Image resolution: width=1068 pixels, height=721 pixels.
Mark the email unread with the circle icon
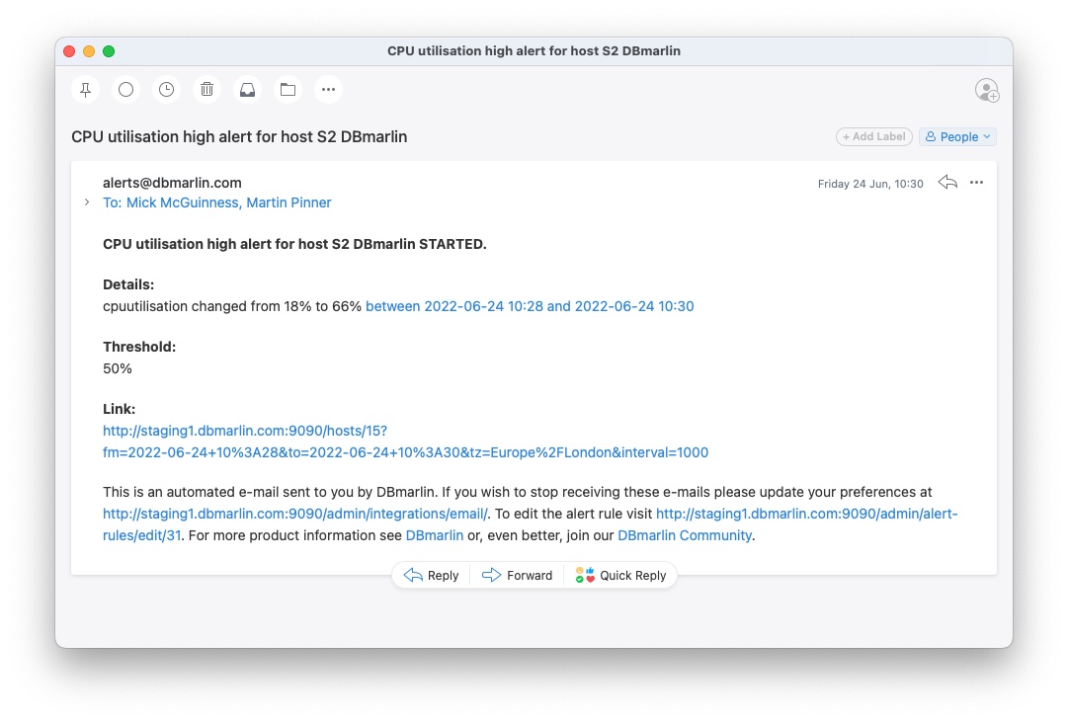coord(126,89)
